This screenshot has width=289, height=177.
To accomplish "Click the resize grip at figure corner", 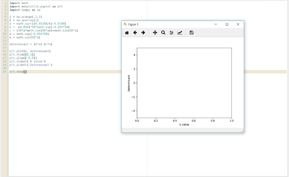I will (242, 131).
